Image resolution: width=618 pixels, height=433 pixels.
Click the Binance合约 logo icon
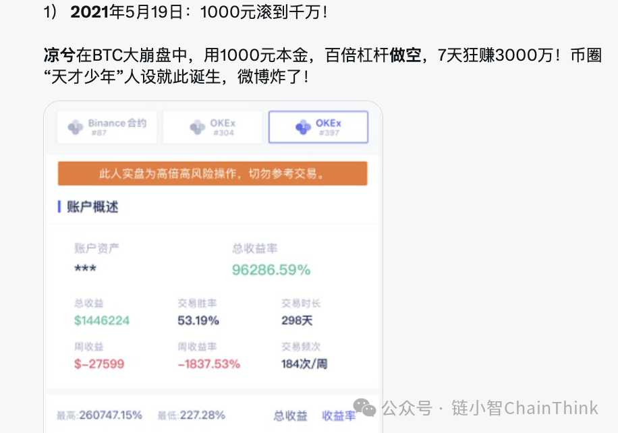click(x=76, y=127)
